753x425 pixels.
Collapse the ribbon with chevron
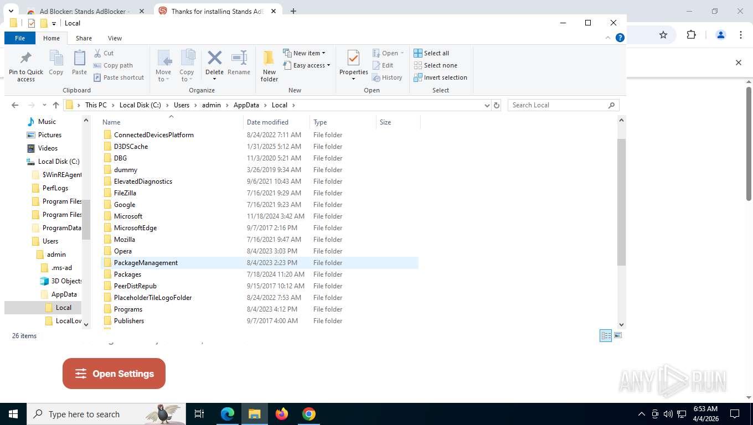point(608,38)
